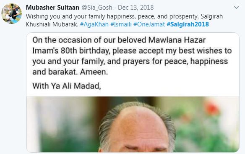The image size is (245, 154).
Task: Click "prayers for peace, happiness" line in image
Action: coord(175,61)
